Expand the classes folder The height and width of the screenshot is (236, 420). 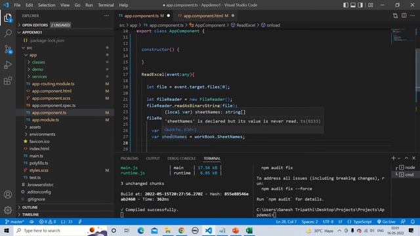pos(66,62)
